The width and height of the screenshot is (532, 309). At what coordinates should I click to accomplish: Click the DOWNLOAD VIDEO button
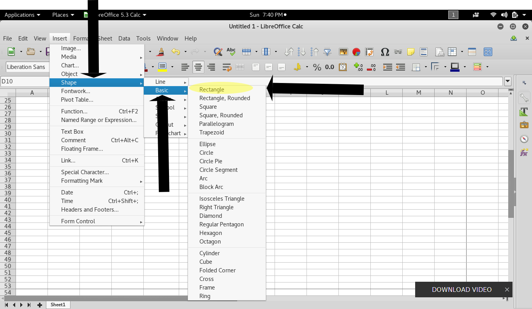pos(462,290)
